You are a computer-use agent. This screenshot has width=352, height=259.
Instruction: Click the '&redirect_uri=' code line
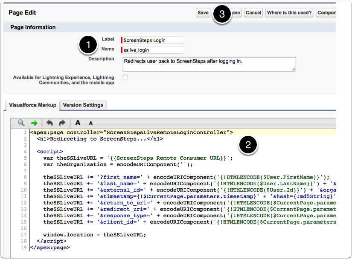pyautogui.click(x=189, y=209)
